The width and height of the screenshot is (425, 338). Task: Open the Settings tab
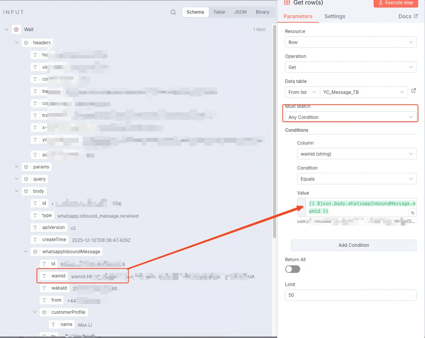[335, 16]
